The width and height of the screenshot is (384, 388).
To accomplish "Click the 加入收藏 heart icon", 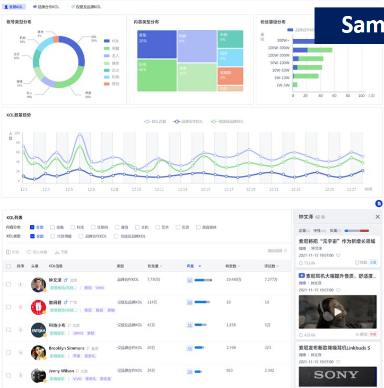I will click(29, 252).
